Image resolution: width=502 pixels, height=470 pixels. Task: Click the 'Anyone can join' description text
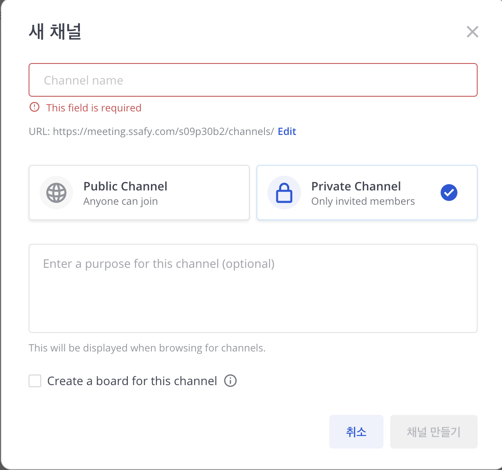pos(121,201)
